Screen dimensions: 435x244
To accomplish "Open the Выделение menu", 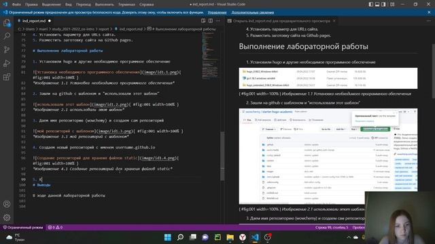I will (52, 5).
